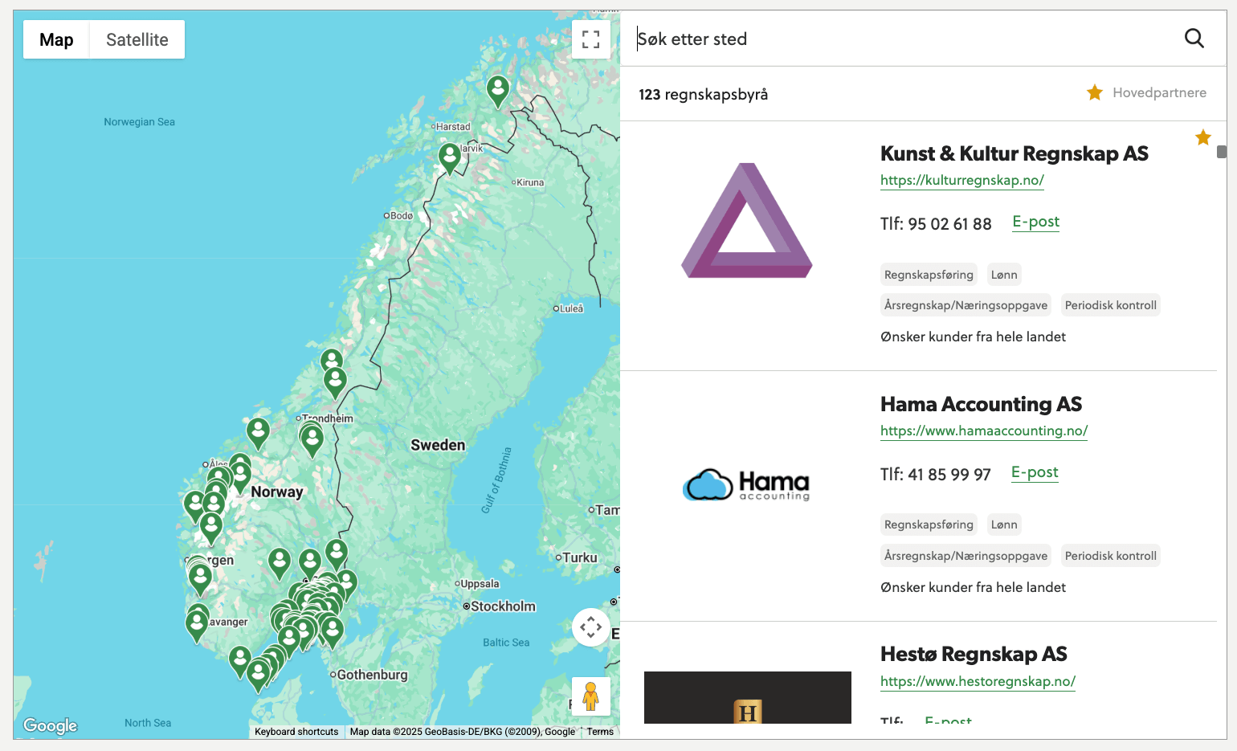Click Periodisk kontroll tag under Kunst & Kultur
Viewport: 1237px width, 751px height.
coord(1111,305)
